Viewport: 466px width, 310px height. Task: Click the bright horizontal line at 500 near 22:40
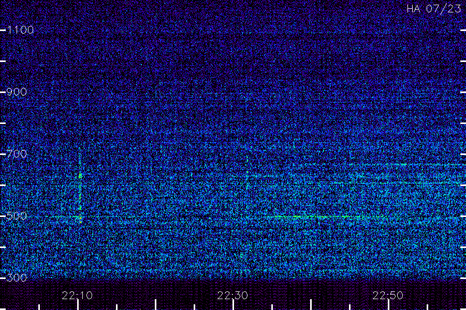tap(315, 217)
